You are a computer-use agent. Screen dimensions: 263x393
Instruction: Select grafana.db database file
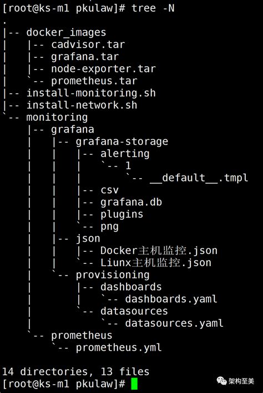[131, 202]
